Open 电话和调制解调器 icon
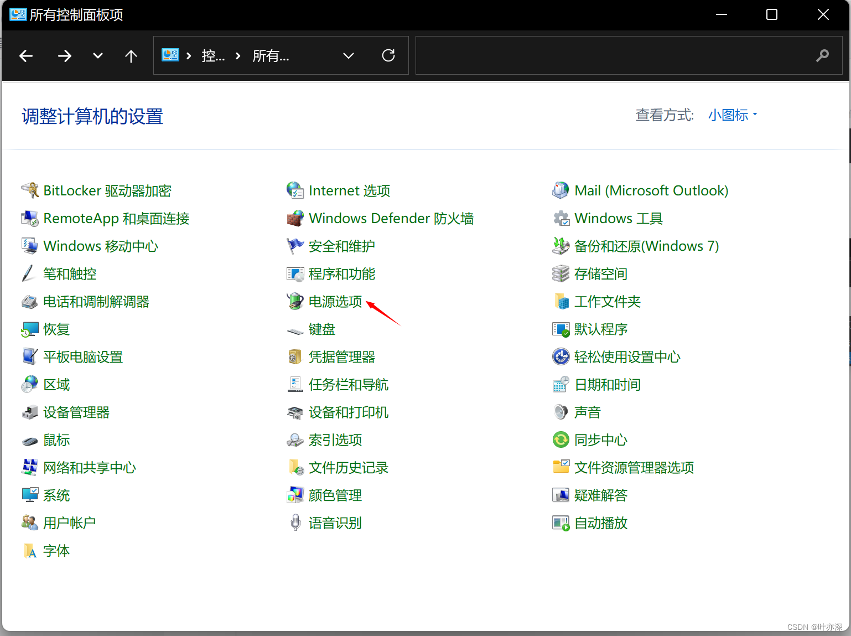Viewport: 851px width, 636px height. [29, 301]
